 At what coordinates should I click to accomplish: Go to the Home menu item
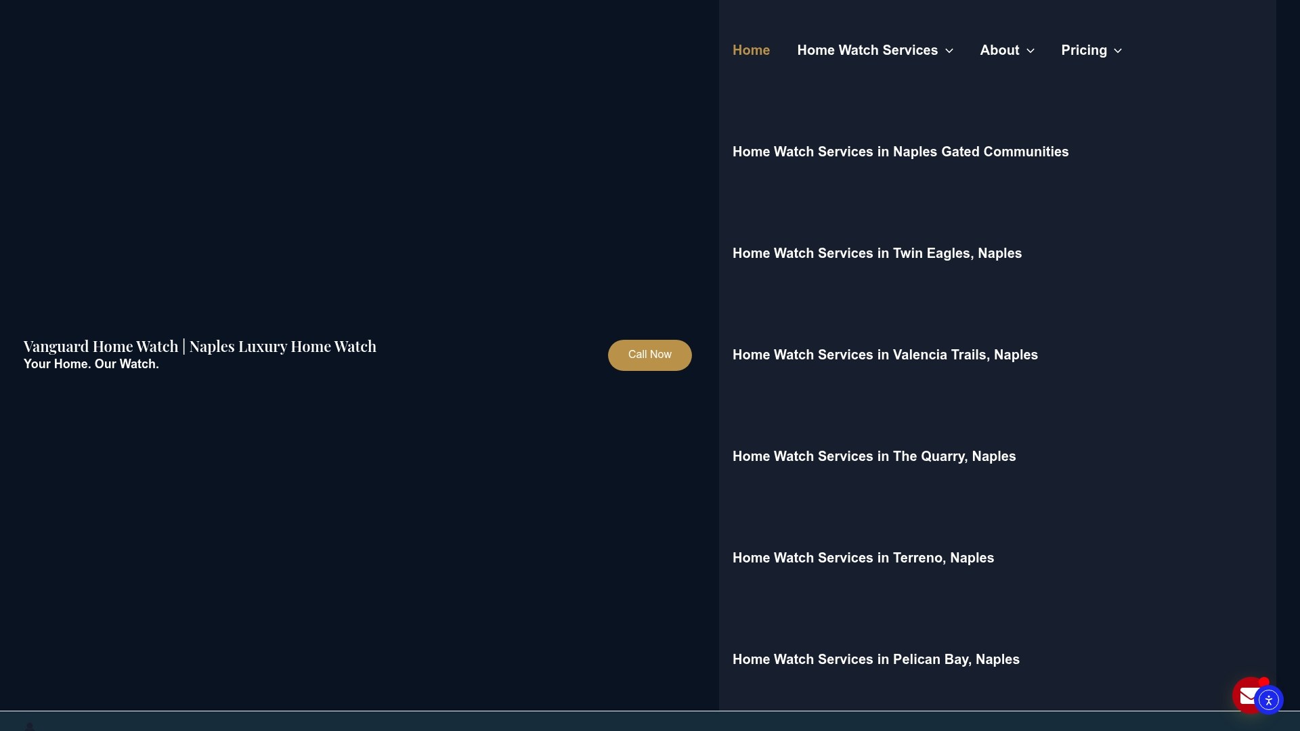pos(751,51)
